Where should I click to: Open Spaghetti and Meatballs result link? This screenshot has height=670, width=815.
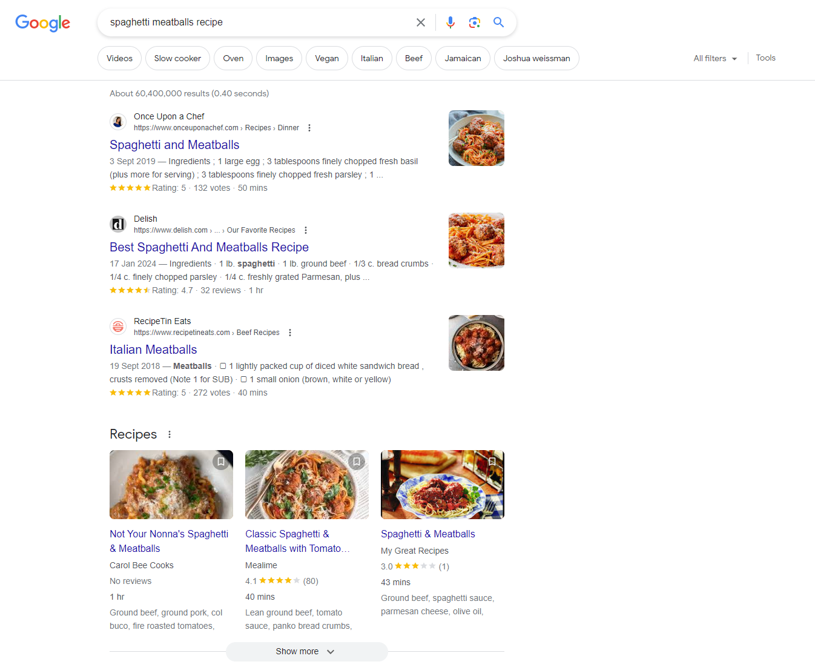pyautogui.click(x=174, y=145)
